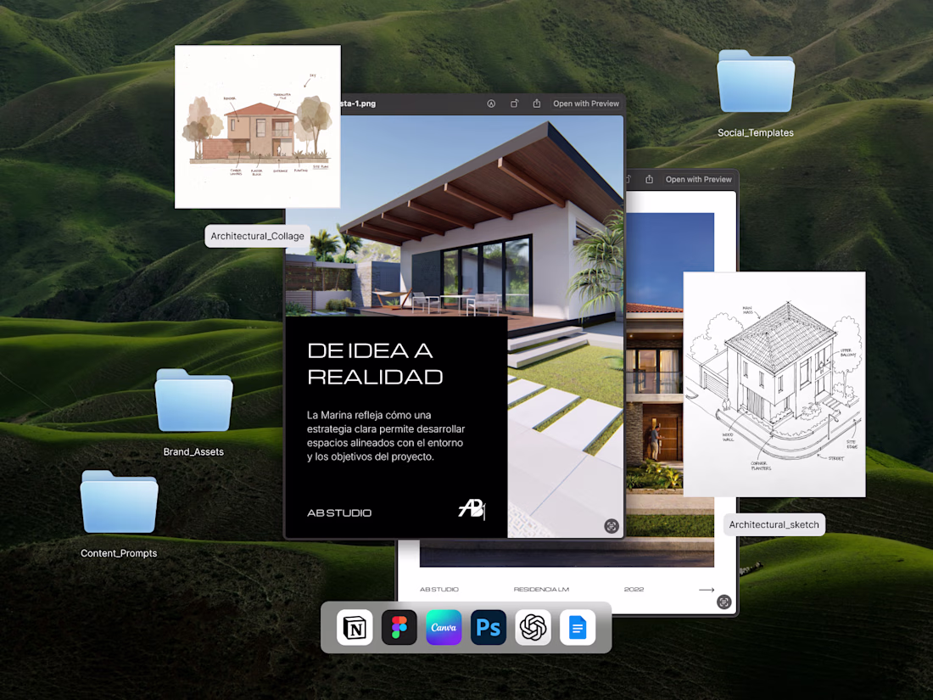This screenshot has width=933, height=700.
Task: Click Open with Preview in back window
Action: click(x=699, y=179)
